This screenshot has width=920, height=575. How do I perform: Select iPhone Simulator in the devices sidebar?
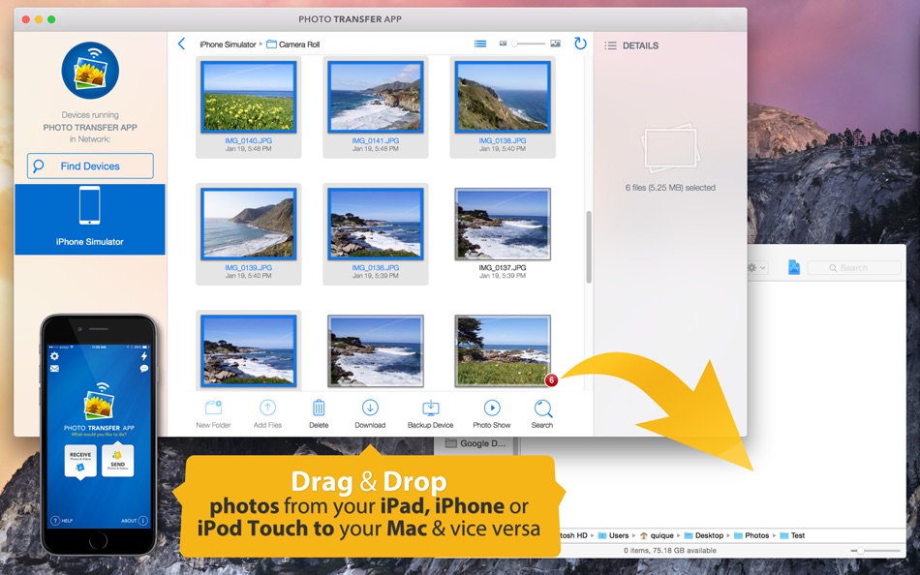90,219
